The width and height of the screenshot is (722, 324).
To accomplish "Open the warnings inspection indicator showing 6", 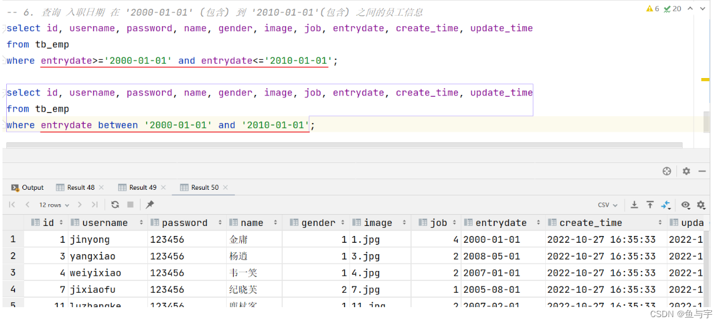I will click(653, 9).
